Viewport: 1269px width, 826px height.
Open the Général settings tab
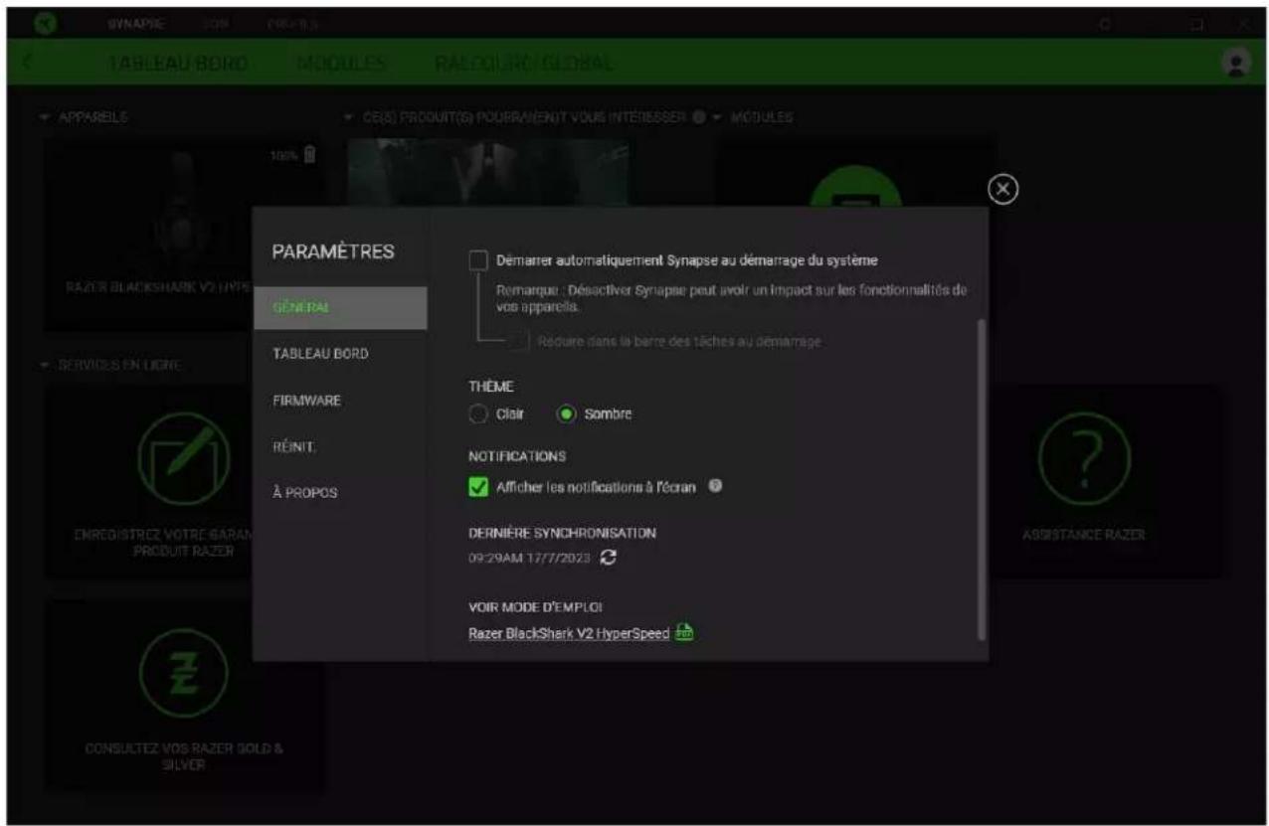(x=340, y=308)
